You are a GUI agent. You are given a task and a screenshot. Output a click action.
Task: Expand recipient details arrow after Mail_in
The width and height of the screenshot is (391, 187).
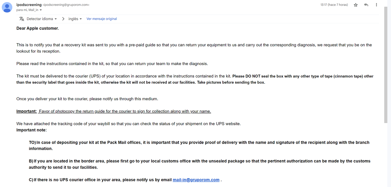(41, 10)
